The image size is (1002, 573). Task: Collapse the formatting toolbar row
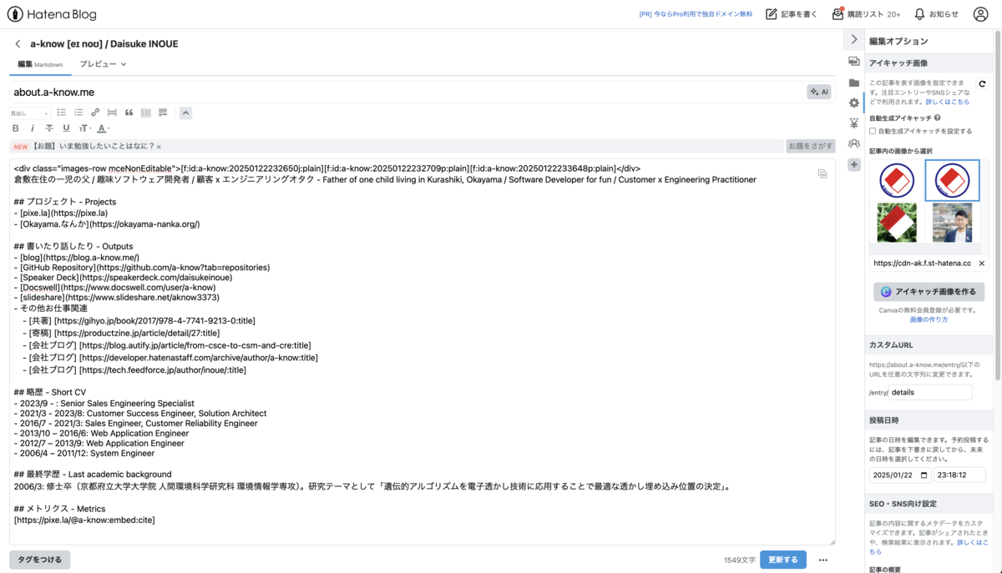coord(185,113)
